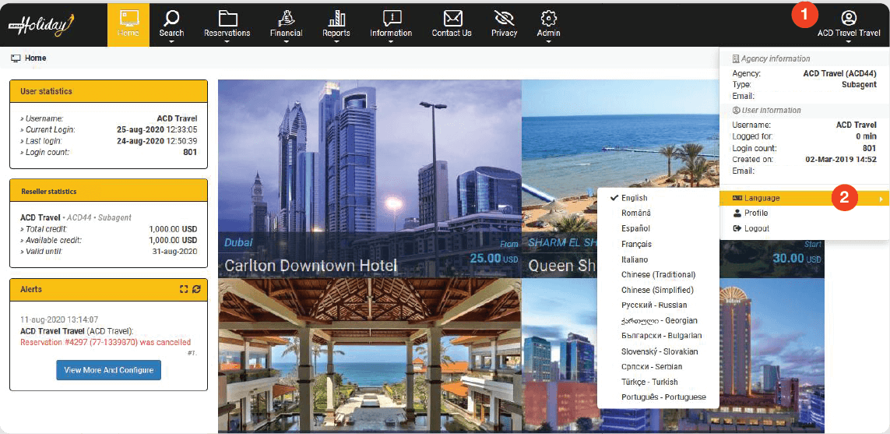Expand Alerts panel to fullscreen
This screenshot has width=890, height=434.
pyautogui.click(x=184, y=289)
